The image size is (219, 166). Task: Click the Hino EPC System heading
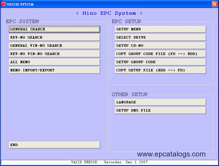pyautogui.click(x=109, y=13)
